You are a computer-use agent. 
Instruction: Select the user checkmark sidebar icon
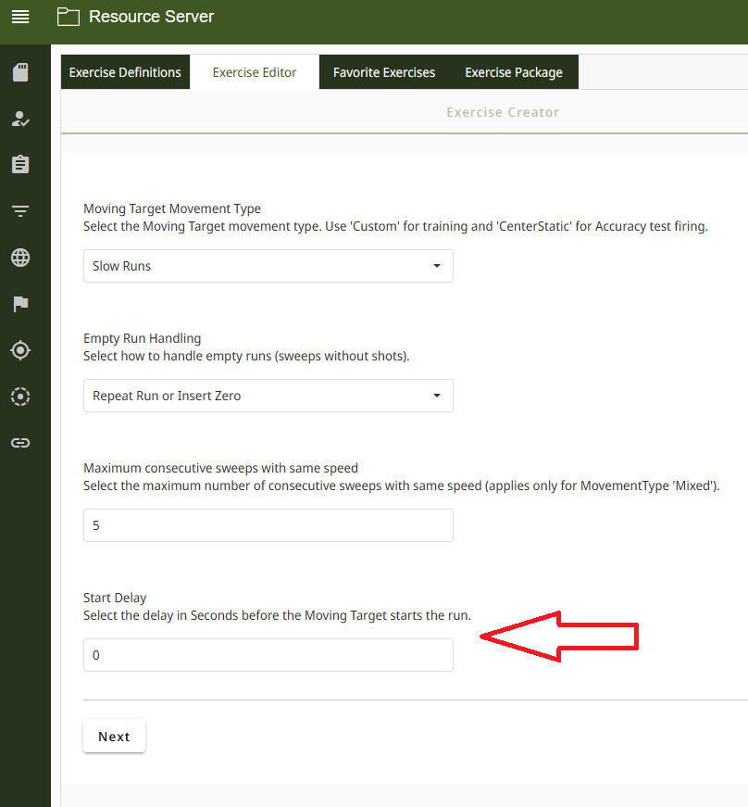[x=20, y=119]
